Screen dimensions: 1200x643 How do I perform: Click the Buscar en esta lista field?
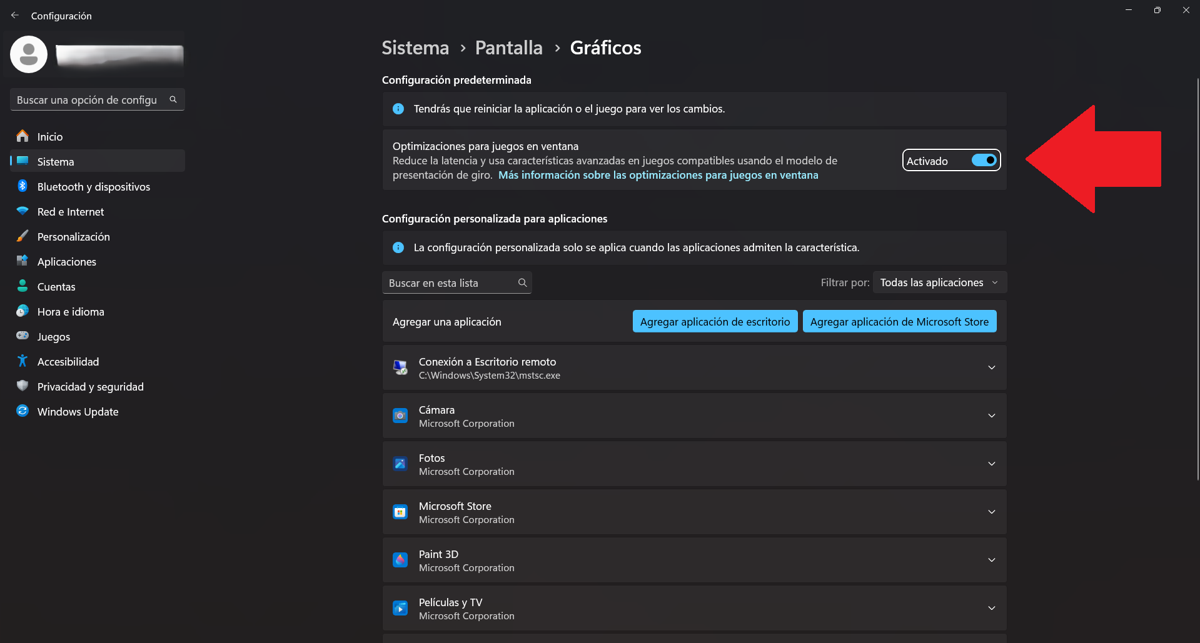(x=456, y=282)
